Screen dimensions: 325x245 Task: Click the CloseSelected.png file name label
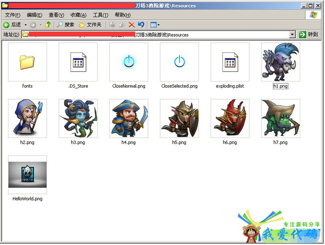coord(179,86)
